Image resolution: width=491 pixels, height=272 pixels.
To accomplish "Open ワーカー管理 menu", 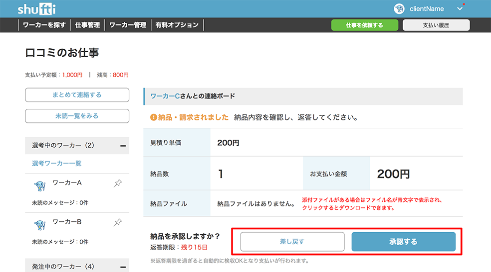I will click(x=128, y=25).
